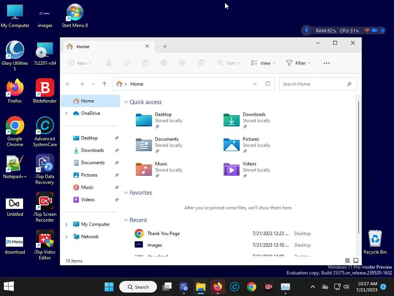Open the Downloads folder in Quick access

click(247, 120)
